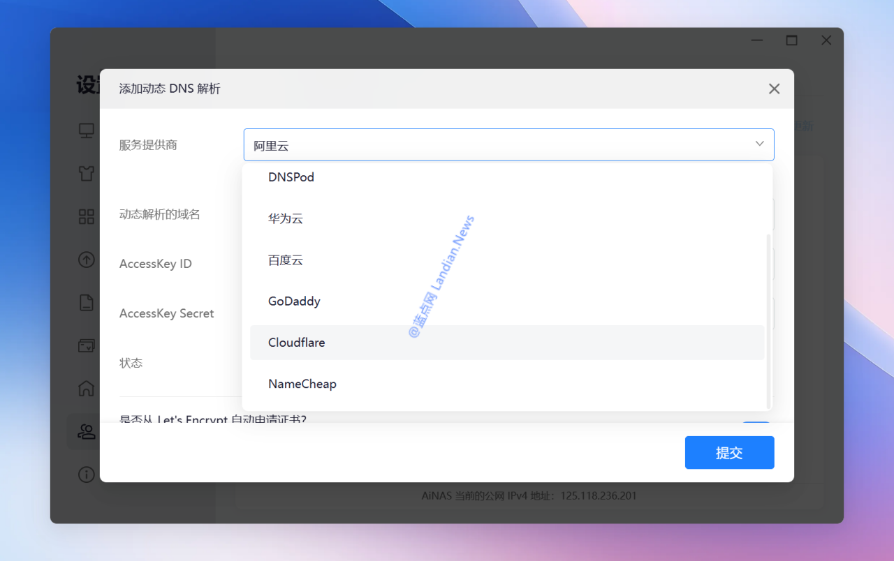Choose 华为云 in the dropdown list

[507, 218]
